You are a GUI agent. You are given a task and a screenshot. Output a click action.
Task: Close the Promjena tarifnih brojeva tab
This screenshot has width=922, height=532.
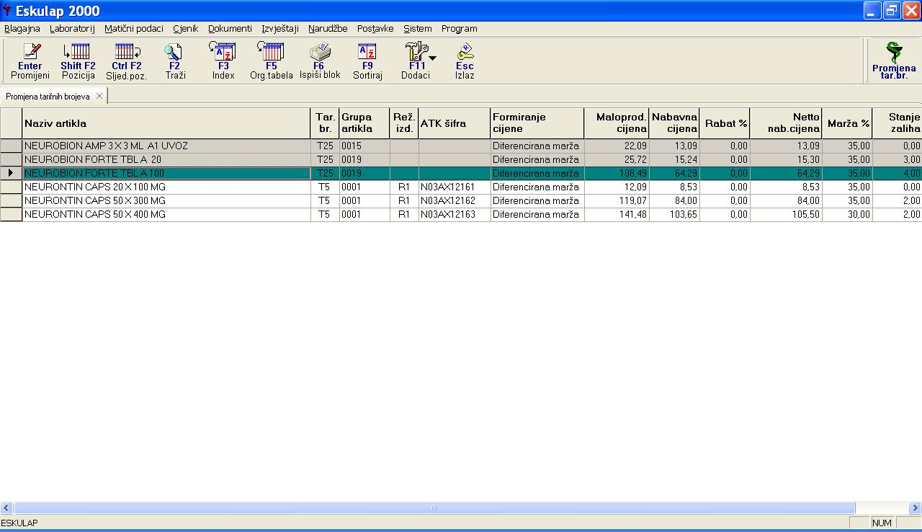[99, 96]
